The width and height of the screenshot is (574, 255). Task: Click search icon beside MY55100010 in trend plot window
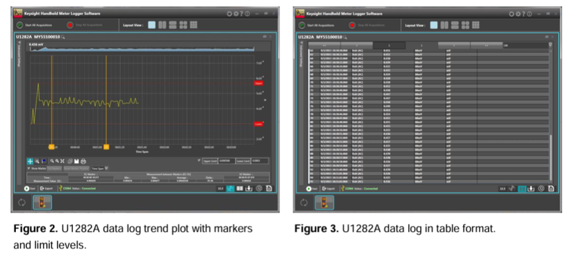[63, 37]
